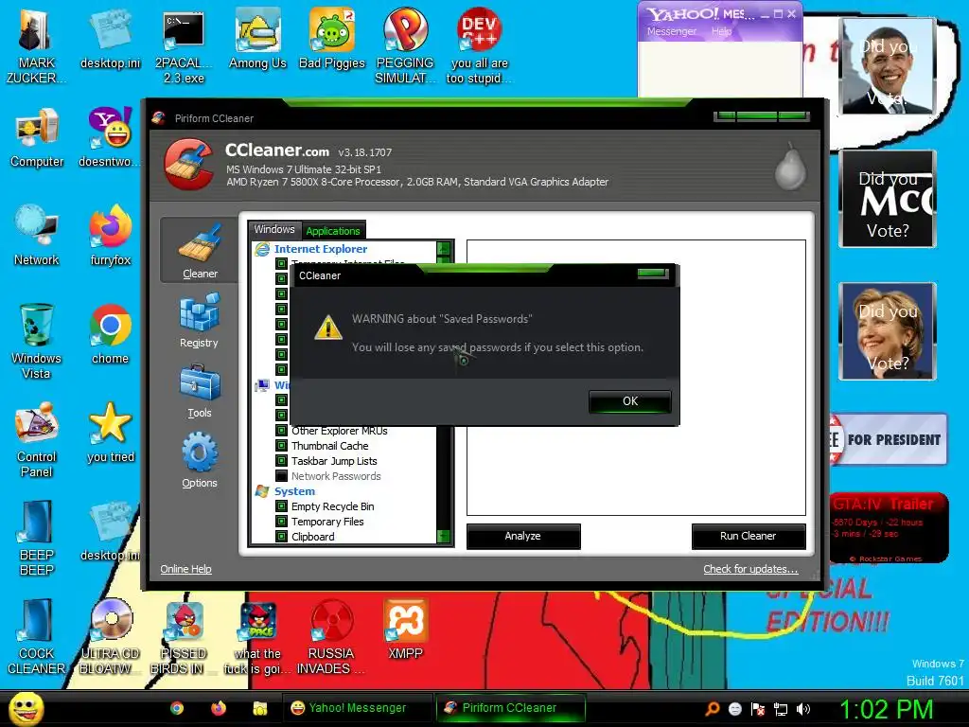Open the Messenger menu in Yahoo! Messenger

click(x=672, y=31)
